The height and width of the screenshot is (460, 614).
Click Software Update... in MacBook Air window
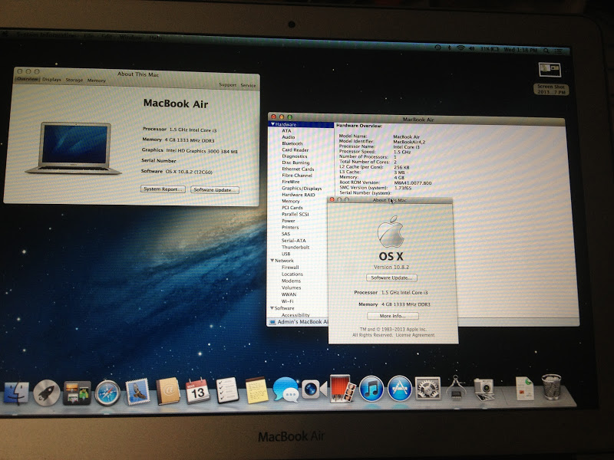tap(215, 189)
